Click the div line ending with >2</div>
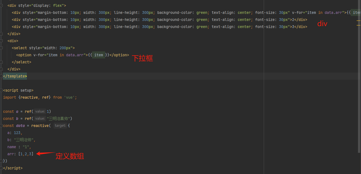This screenshot has width=361, height=174. pos(159,20)
